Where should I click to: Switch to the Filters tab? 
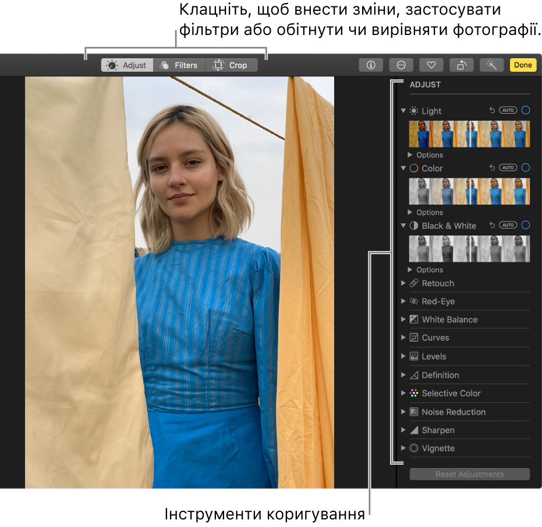click(x=179, y=65)
